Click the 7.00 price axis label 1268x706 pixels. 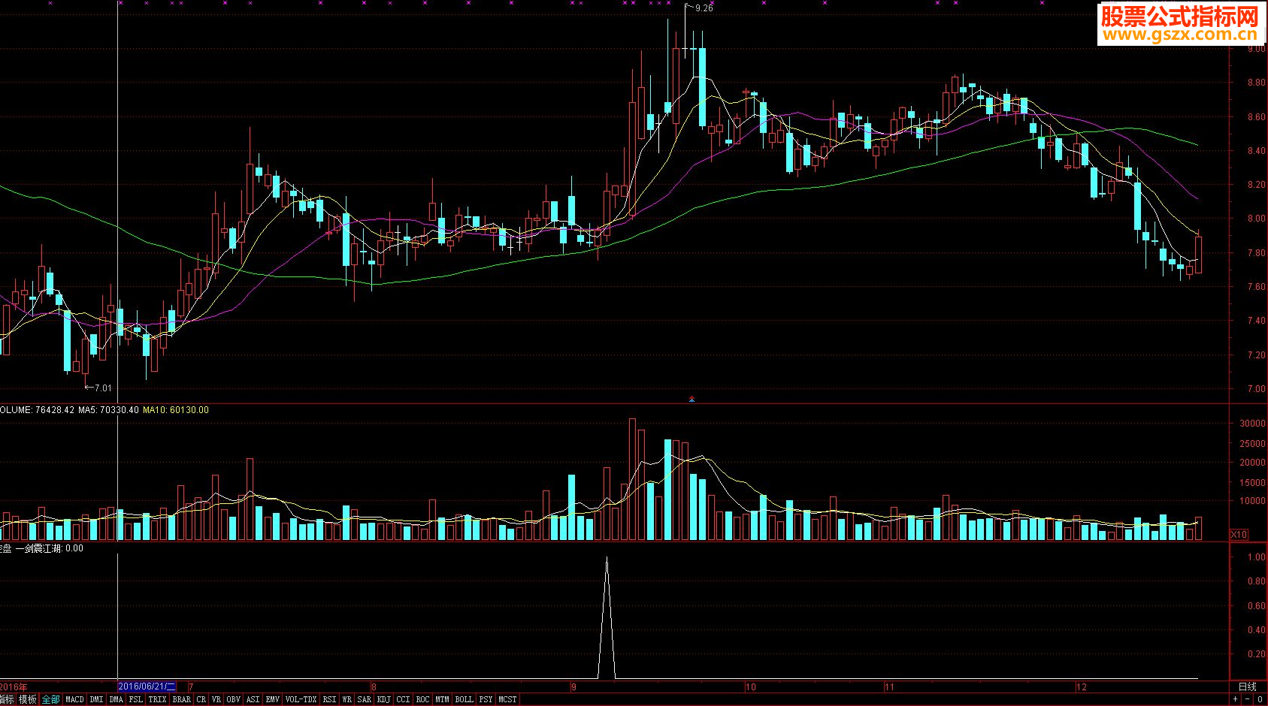1256,389
